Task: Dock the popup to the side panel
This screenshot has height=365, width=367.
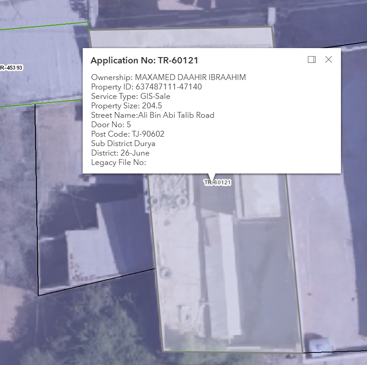Action: pos(312,59)
